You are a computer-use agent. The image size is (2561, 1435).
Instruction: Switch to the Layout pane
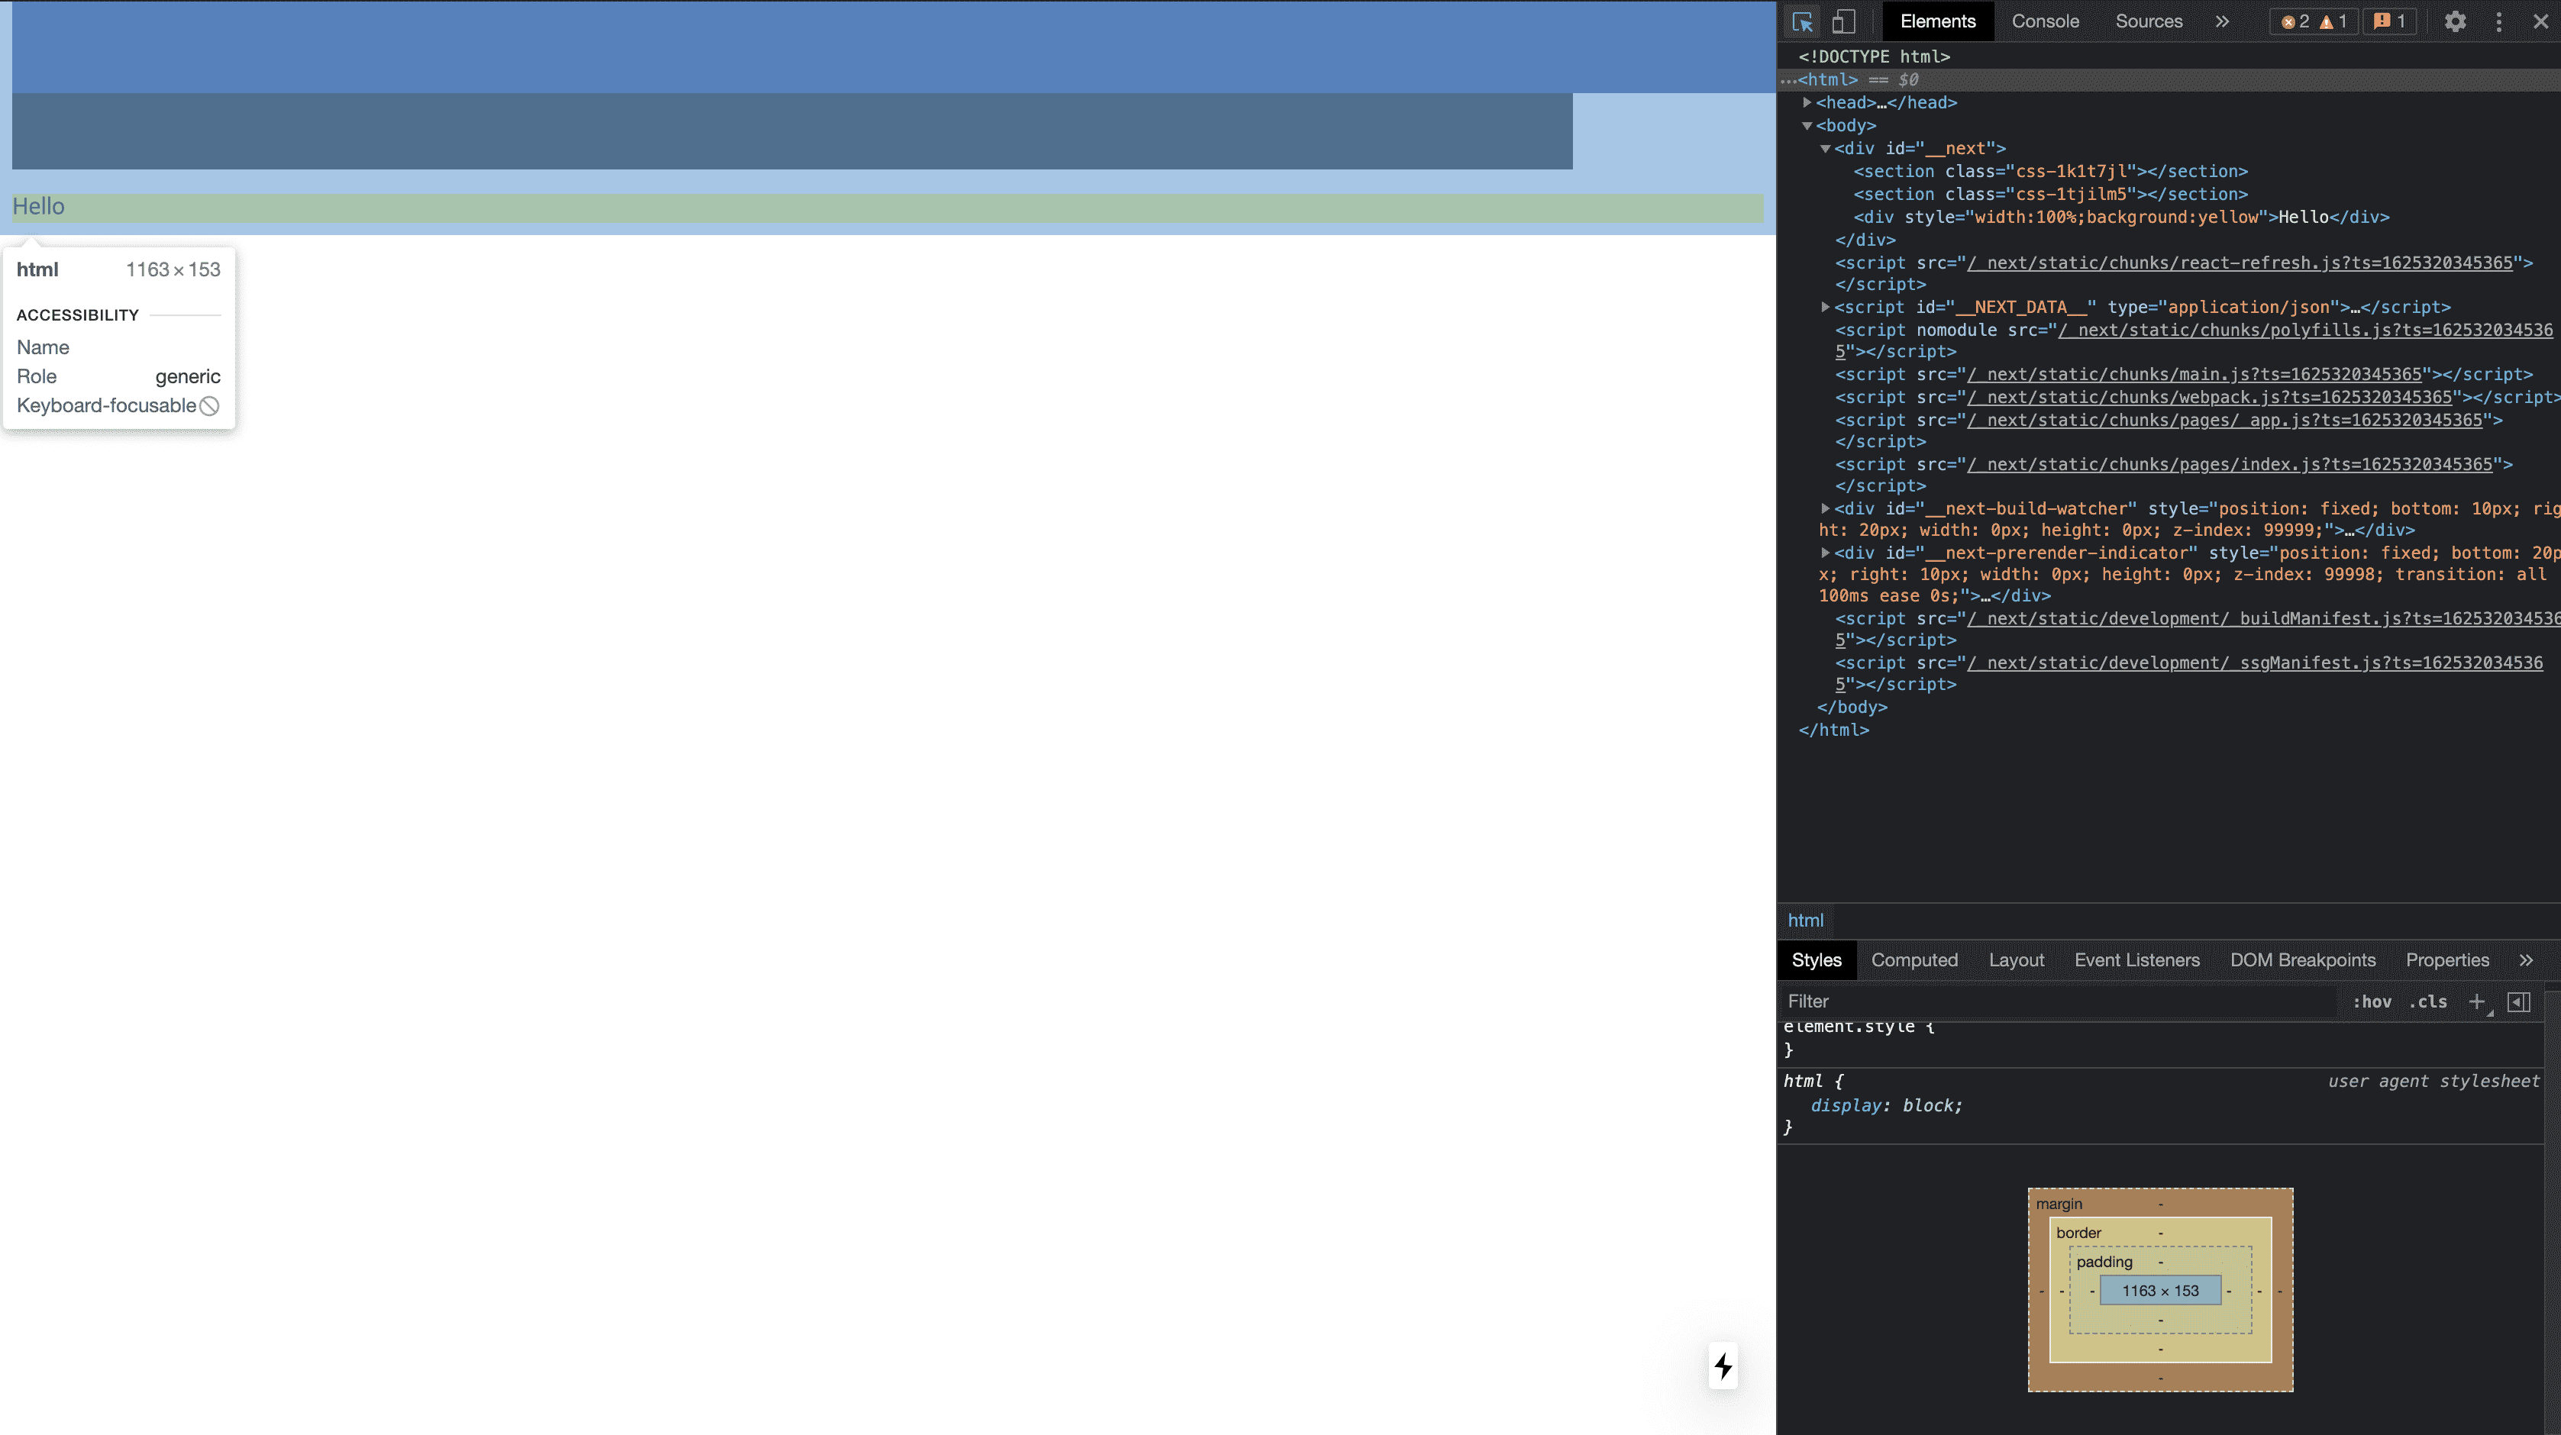[2016, 960]
